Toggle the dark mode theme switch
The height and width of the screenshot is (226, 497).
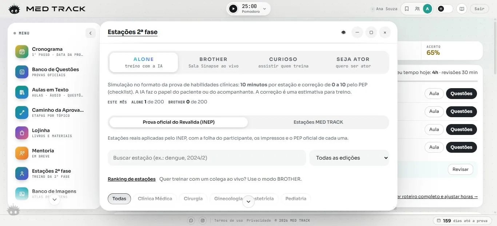[445, 9]
